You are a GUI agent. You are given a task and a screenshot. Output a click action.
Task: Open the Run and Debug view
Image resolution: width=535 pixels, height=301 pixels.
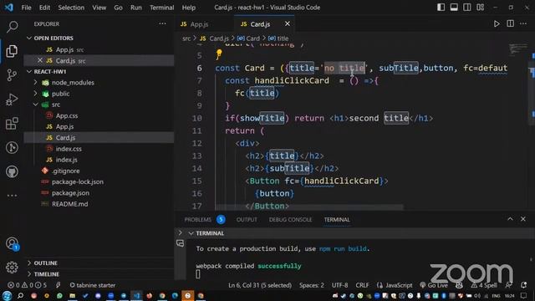click(x=12, y=99)
